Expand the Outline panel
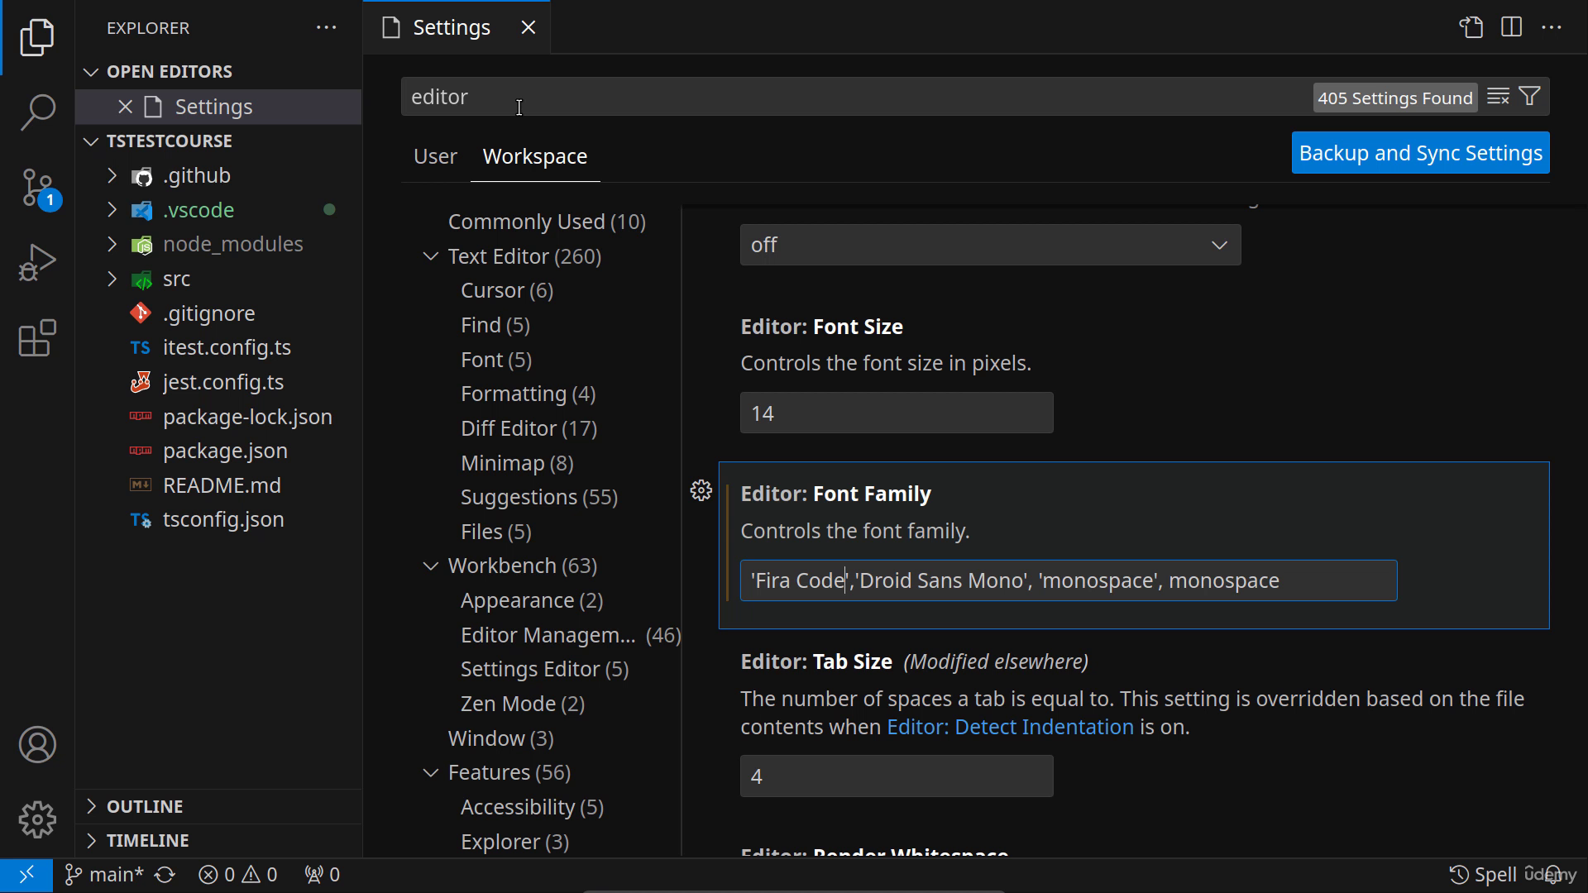 pos(91,806)
